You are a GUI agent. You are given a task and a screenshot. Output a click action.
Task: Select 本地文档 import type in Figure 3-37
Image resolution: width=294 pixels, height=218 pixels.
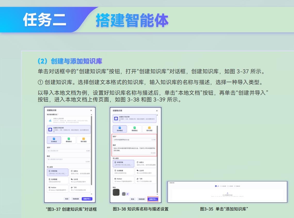point(58,172)
